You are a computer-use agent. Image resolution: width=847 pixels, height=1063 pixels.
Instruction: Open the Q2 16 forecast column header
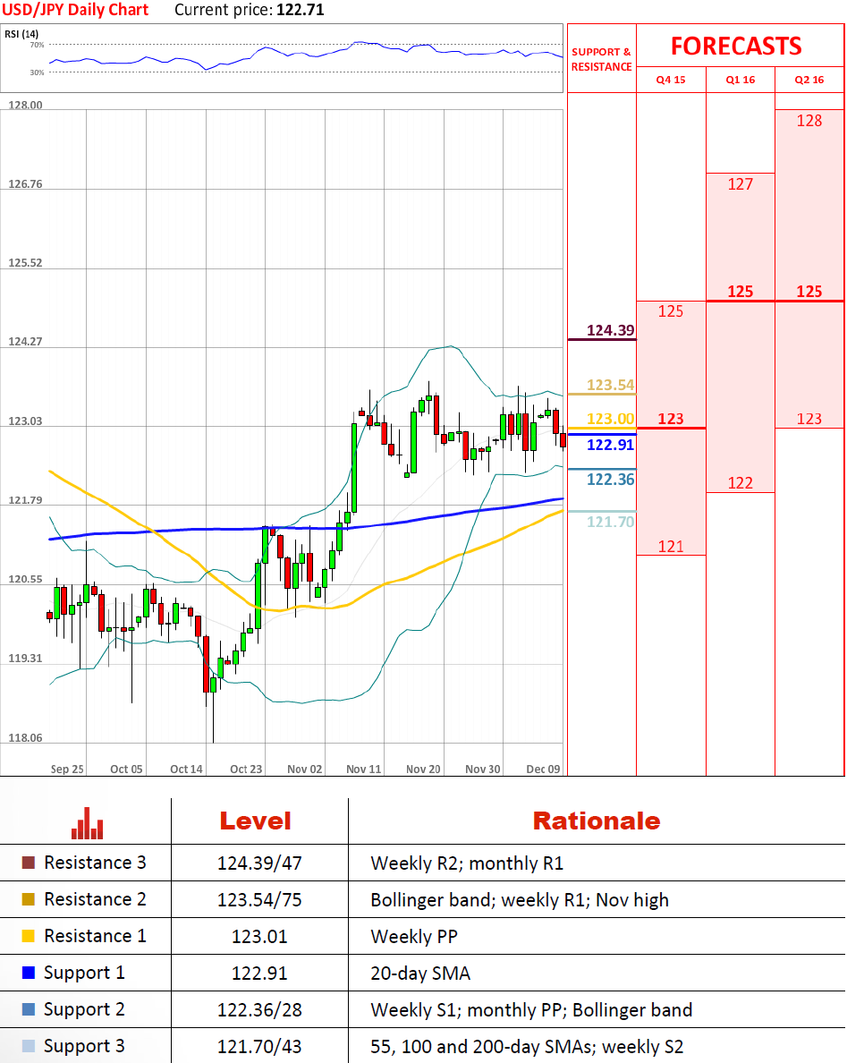[809, 80]
